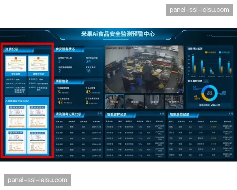This screenshot has width=237, height=190.
Task: Open the 营业执照 license image
Action: tap(16, 64)
